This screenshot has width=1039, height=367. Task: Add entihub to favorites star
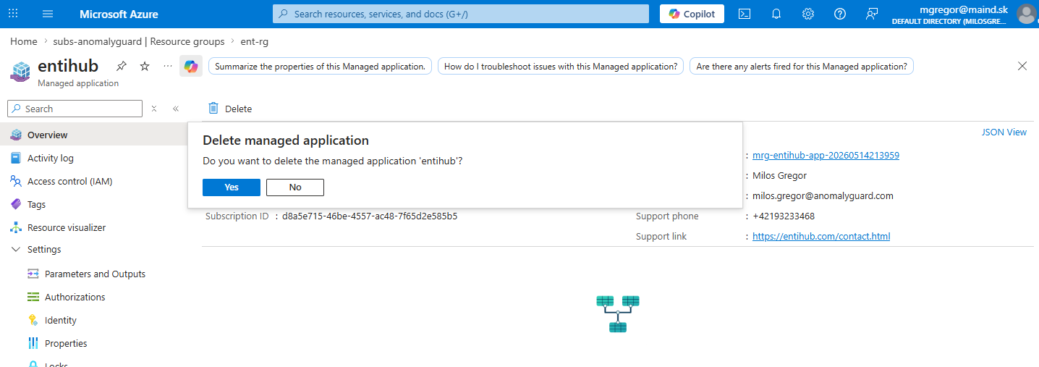pos(145,66)
